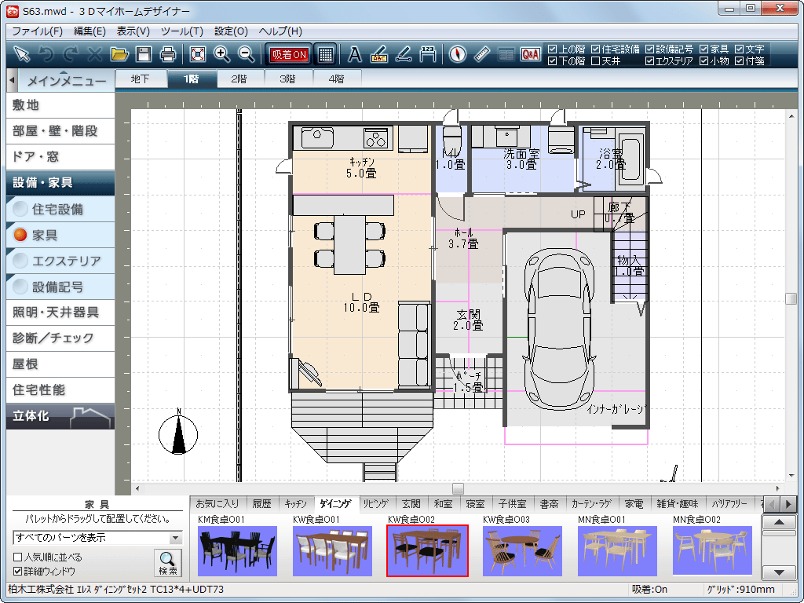Viewport: 804px width, 603px height.
Task: Open file using the folder icon
Action: pyautogui.click(x=119, y=54)
